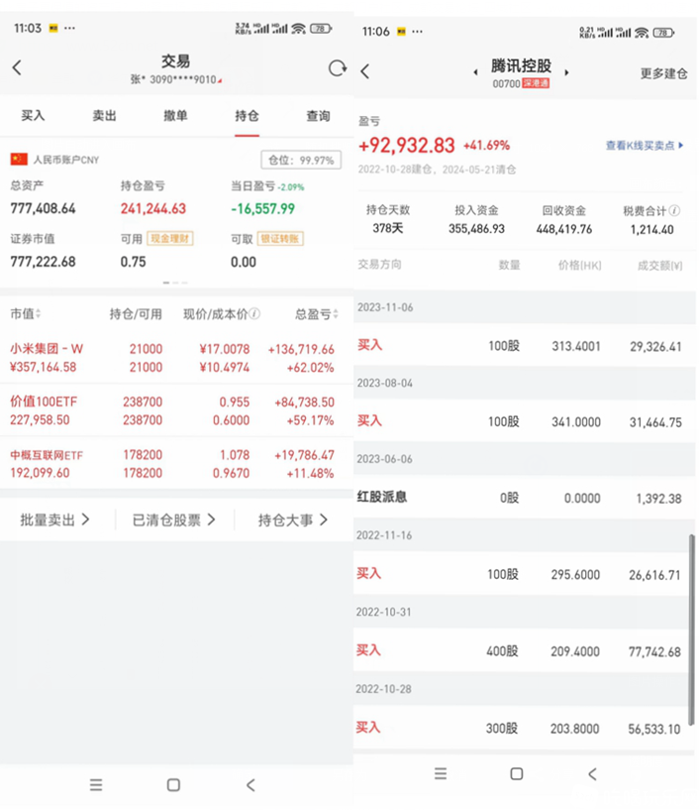Tap right-screen vertical scrollbar
The height and width of the screenshot is (810, 699).
[692, 631]
